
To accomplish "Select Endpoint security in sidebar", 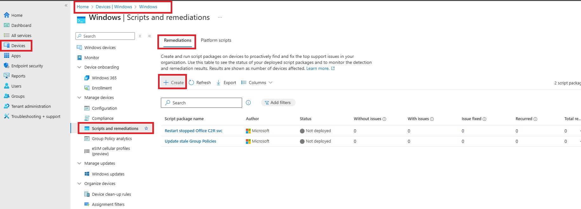I will 27,66.
